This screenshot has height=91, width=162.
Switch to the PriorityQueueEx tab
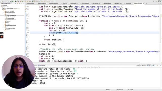[85, 4]
